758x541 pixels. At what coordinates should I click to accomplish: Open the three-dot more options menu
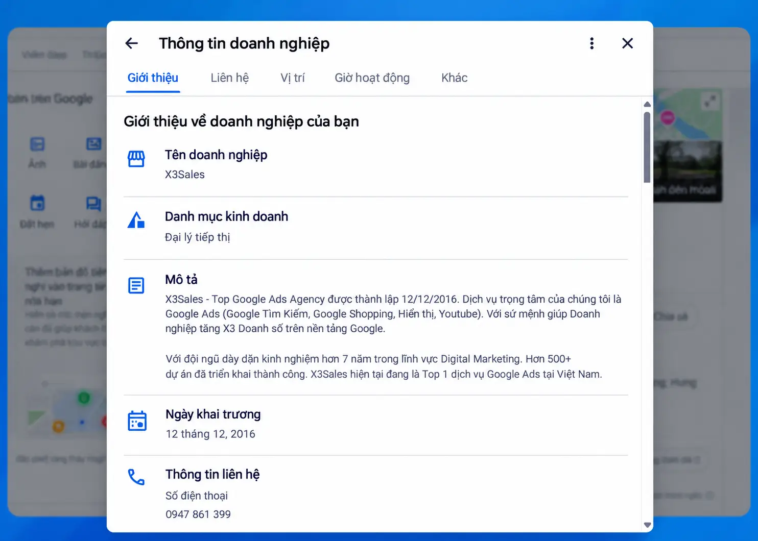coord(592,43)
